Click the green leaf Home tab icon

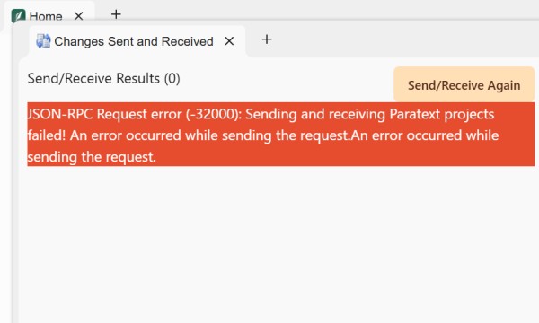point(18,16)
